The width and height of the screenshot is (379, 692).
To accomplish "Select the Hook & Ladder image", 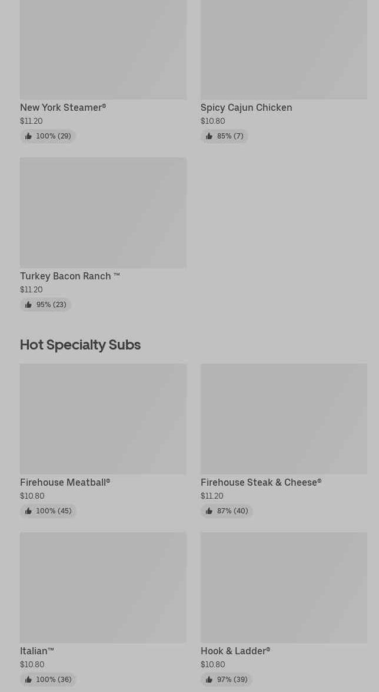I will tap(284, 587).
